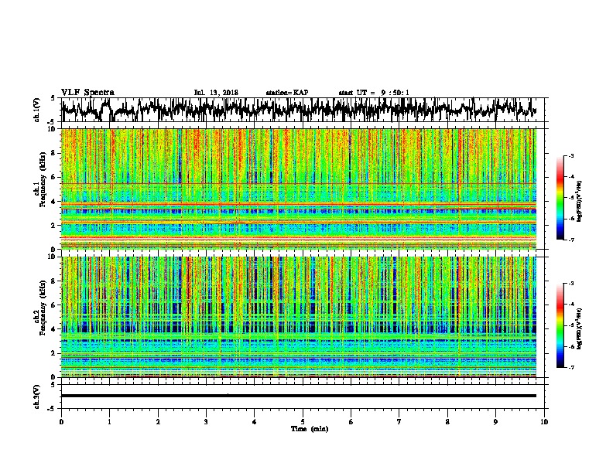Click the ch.2 spectrogram panel
The image size is (613, 473).
(x=299, y=317)
